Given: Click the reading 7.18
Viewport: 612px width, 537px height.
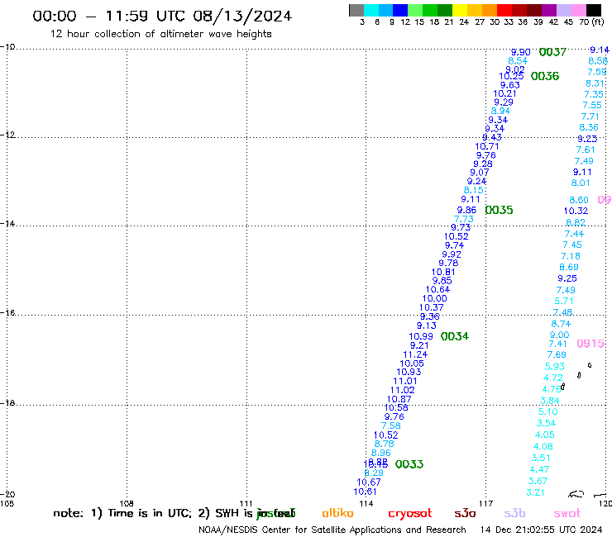Looking at the screenshot, I should tap(571, 256).
